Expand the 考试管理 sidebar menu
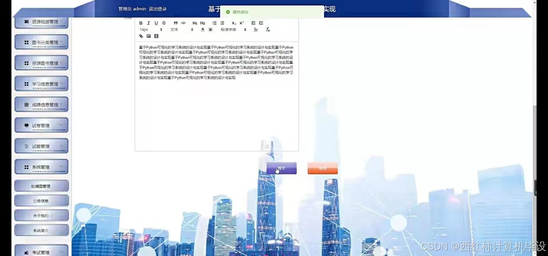The height and width of the screenshot is (256, 548). (42, 251)
